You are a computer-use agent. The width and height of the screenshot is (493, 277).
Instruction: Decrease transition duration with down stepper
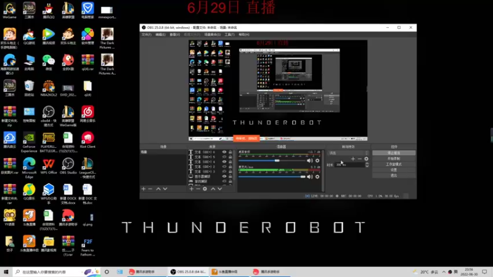point(367,166)
